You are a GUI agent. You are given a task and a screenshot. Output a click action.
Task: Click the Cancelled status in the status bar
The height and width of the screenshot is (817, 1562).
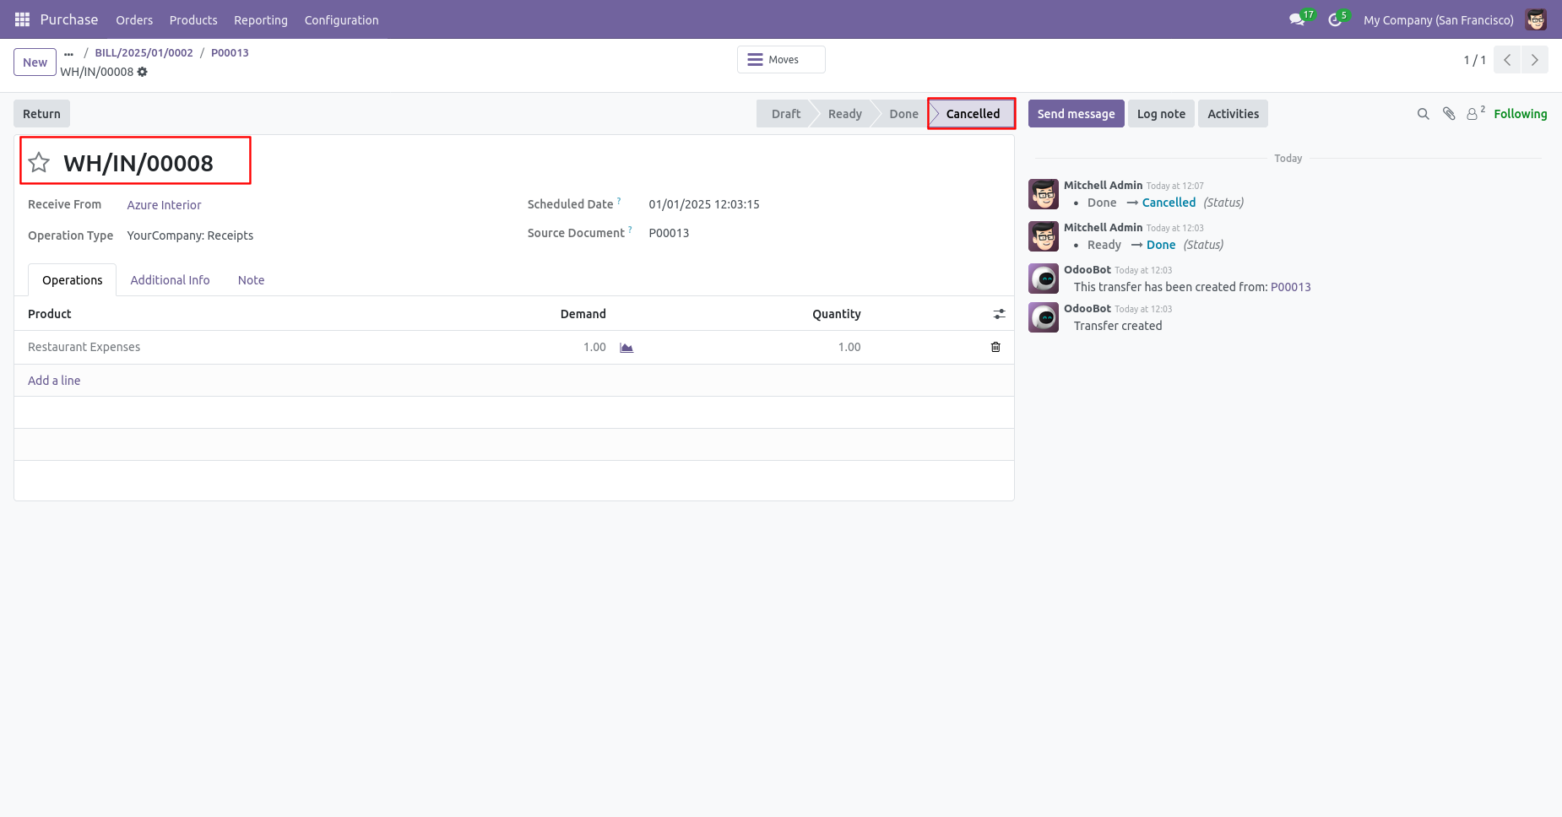pos(971,114)
